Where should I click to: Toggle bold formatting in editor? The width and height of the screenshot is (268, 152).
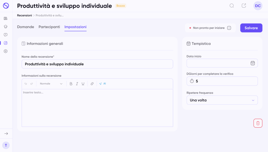click(x=71, y=84)
